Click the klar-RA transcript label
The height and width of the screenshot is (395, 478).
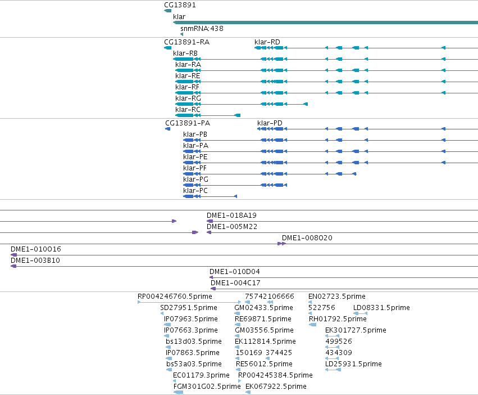coord(188,65)
